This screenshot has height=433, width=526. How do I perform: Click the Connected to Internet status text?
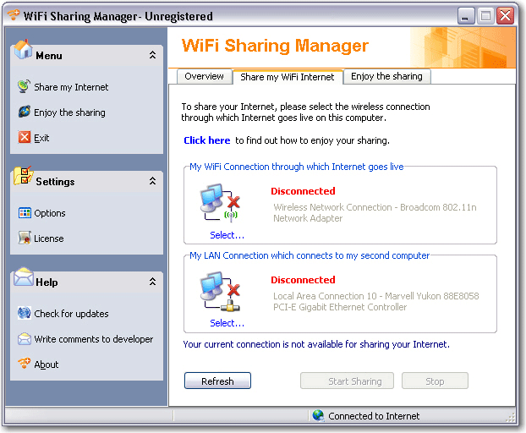[374, 416]
